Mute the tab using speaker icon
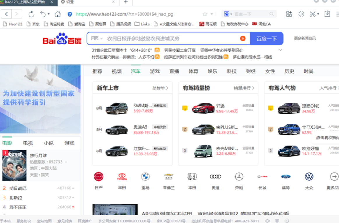The image size is (339, 223). pos(301,14)
